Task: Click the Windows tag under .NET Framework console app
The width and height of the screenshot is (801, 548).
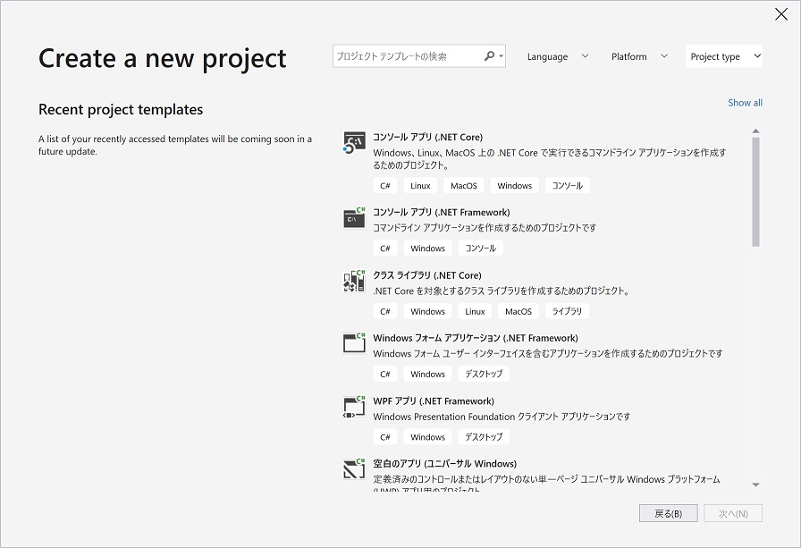Action: pos(427,249)
